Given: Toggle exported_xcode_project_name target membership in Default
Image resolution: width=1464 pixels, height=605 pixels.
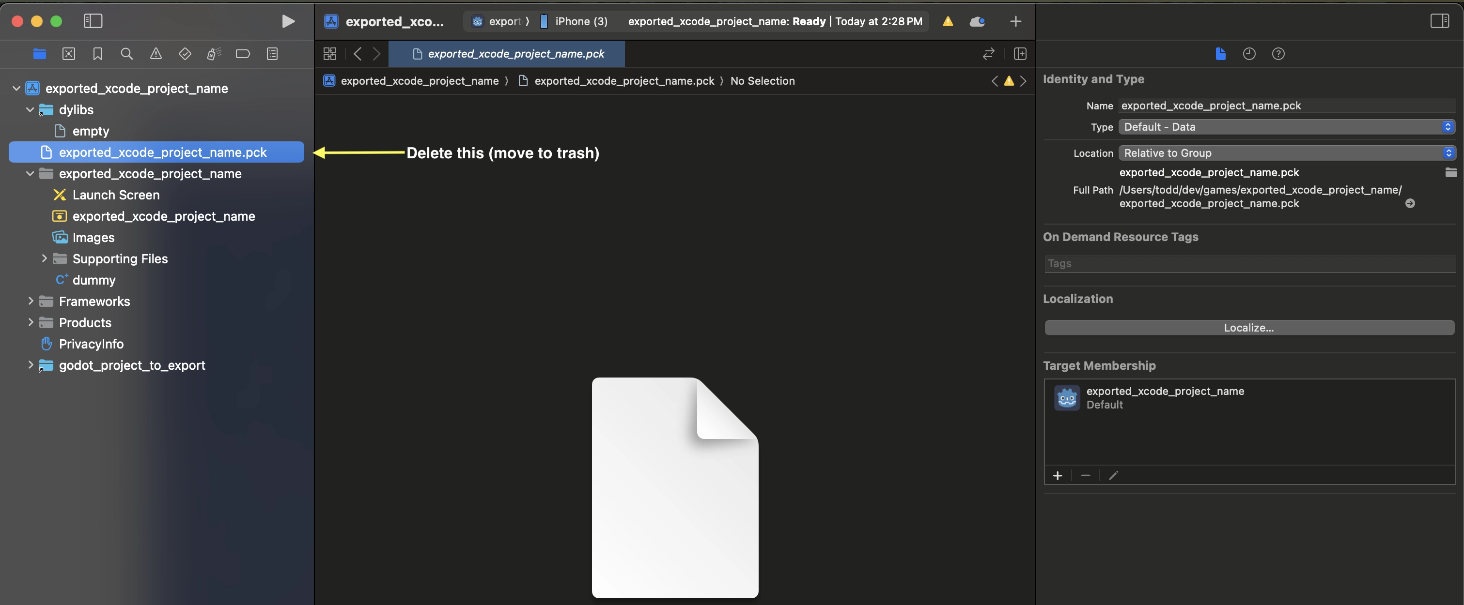Looking at the screenshot, I should pos(1165,397).
